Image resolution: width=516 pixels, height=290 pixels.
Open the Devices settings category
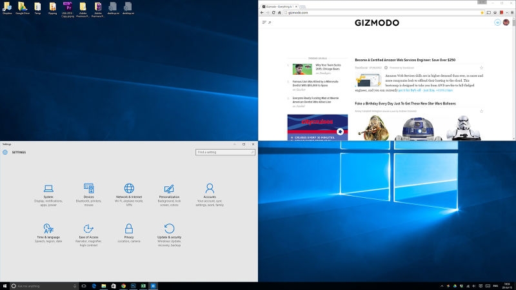click(88, 195)
